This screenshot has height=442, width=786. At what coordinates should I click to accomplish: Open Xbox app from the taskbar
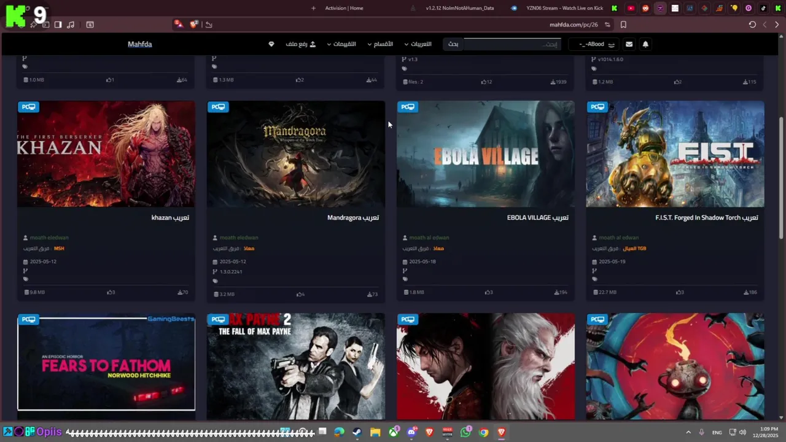click(394, 432)
